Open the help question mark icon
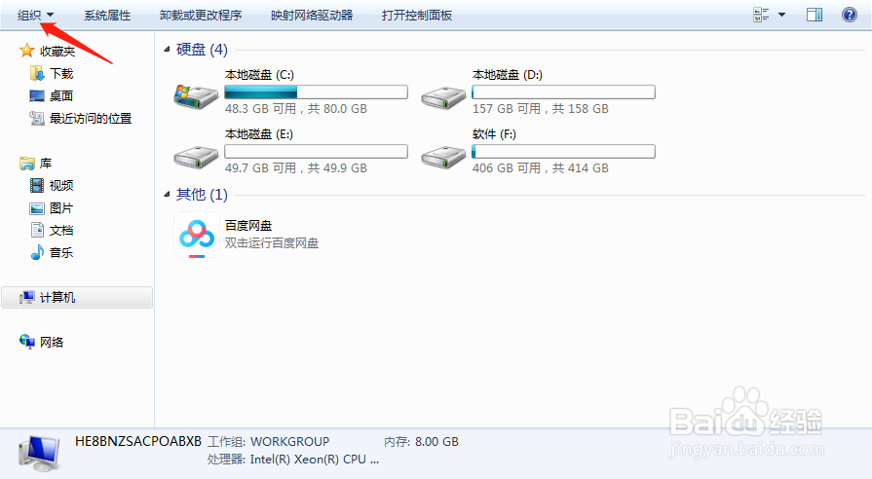 click(x=850, y=15)
